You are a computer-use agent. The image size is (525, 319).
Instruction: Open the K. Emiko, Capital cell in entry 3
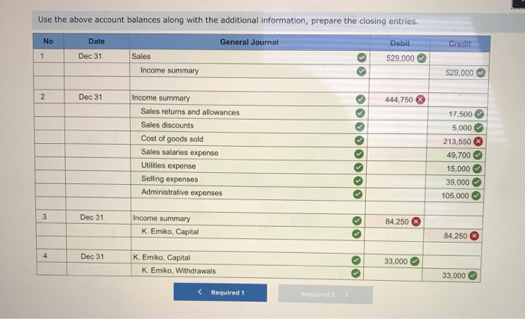240,231
